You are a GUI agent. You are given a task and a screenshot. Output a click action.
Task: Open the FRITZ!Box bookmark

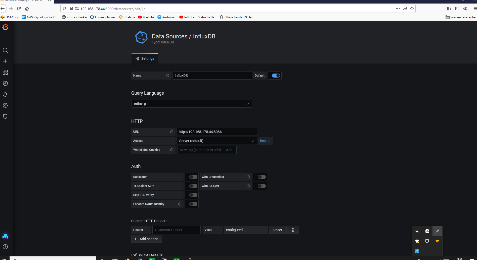[x=10, y=17]
